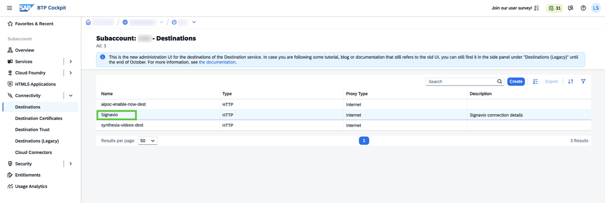Open the global account breadcrumb dropdown arrow
The image size is (605, 203).
[161, 22]
